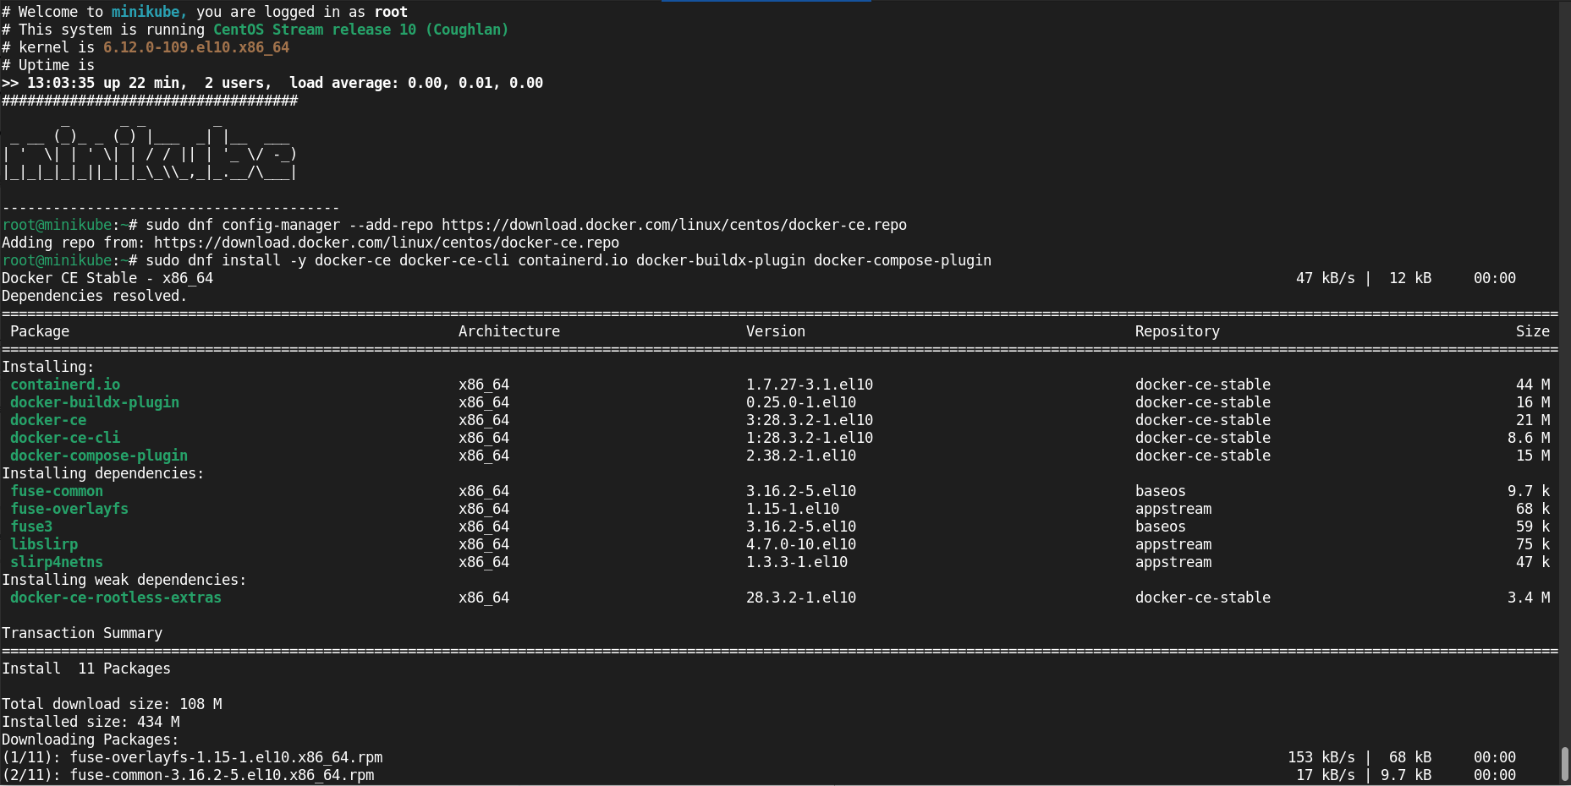
Task: Click version 2.38.2-1.el10 of compose plugin
Action: (x=801, y=456)
